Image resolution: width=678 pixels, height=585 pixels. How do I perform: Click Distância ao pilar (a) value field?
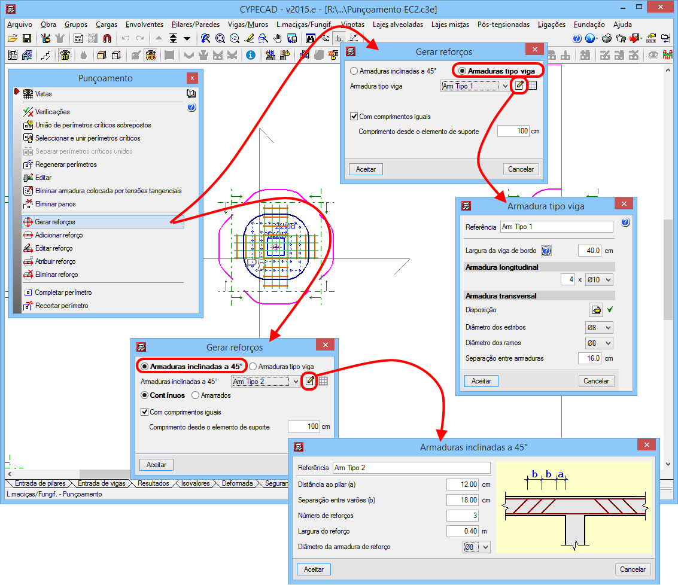[x=462, y=485]
